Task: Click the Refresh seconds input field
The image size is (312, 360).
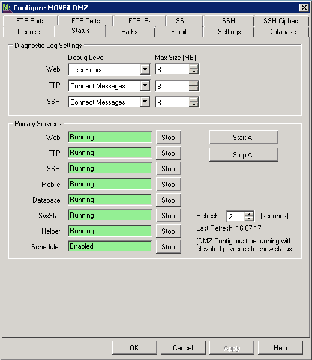Action: coord(236,216)
